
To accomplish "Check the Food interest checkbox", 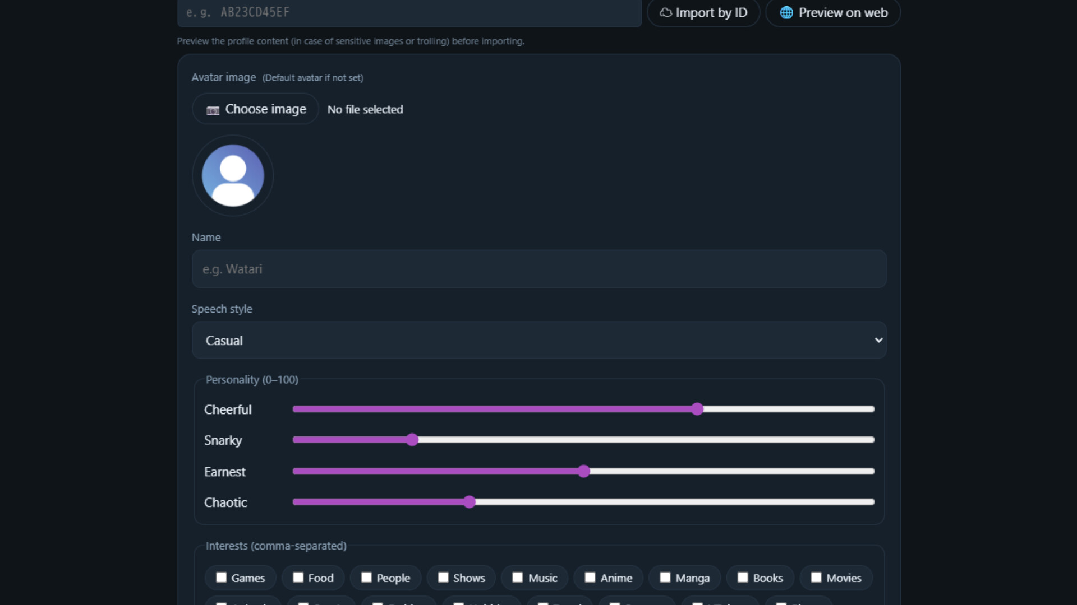I will click(x=298, y=577).
